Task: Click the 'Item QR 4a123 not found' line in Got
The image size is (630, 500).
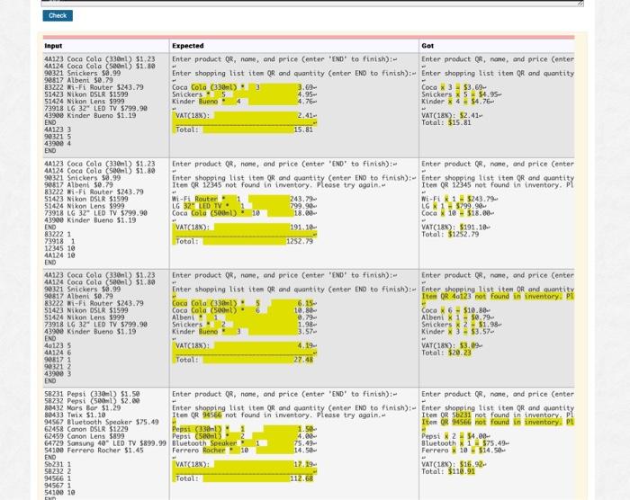Action: [498, 296]
